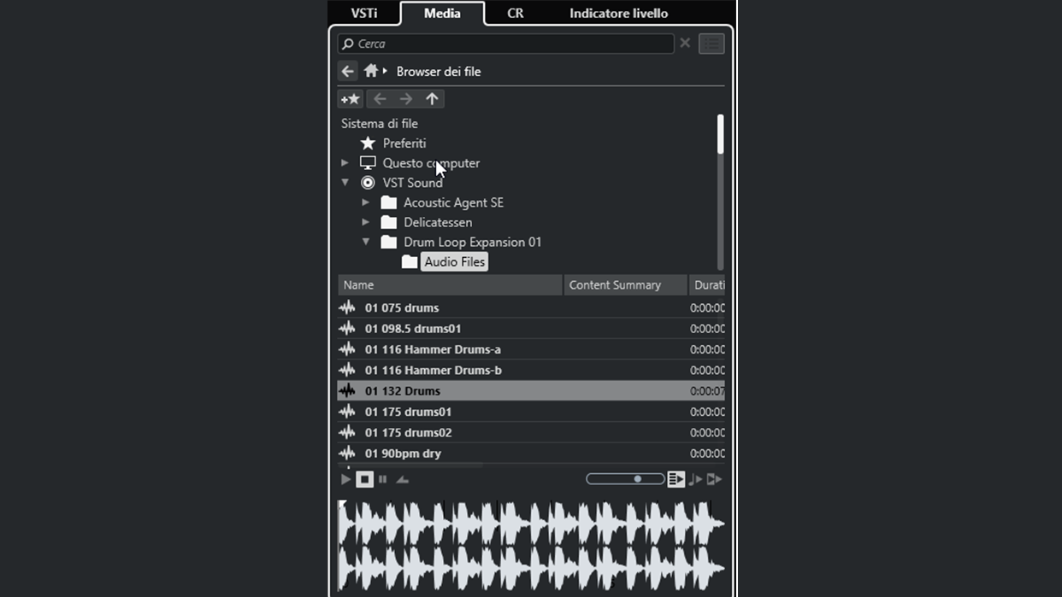Click the back arrow beside the home icon

347,71
